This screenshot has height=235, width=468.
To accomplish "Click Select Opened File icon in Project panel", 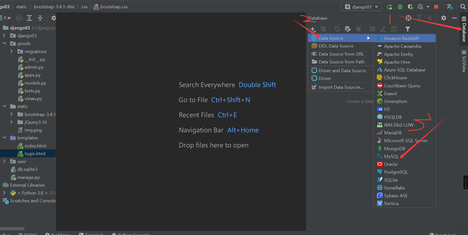I will (19, 18).
